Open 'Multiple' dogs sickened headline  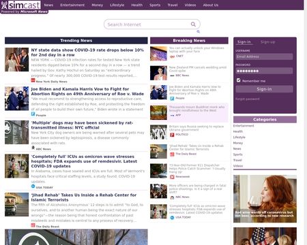point(82,125)
